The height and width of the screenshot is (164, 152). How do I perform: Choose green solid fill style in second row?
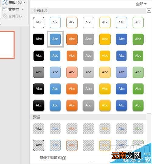point(138,39)
